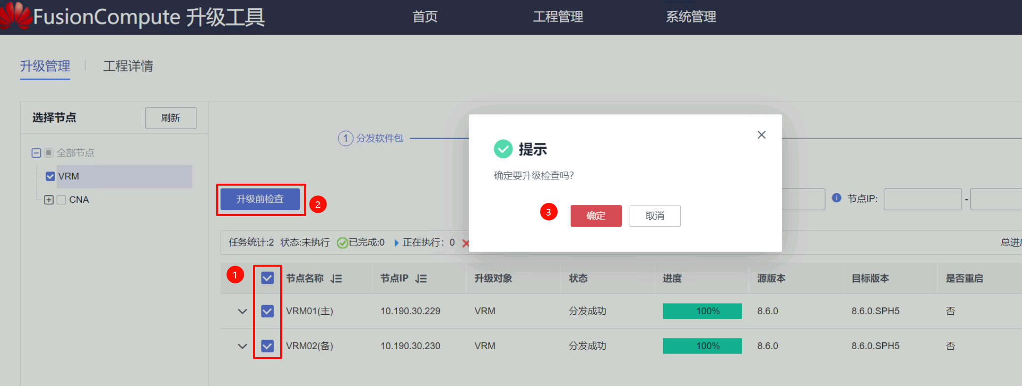Click the node IP info icon
Image resolution: width=1022 pixels, height=386 pixels.
click(x=836, y=198)
